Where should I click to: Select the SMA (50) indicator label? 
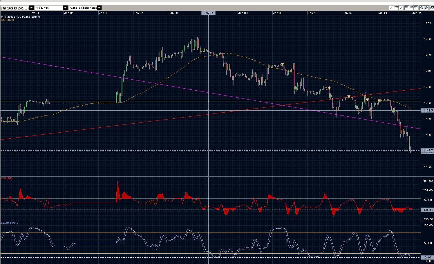click(x=7, y=20)
